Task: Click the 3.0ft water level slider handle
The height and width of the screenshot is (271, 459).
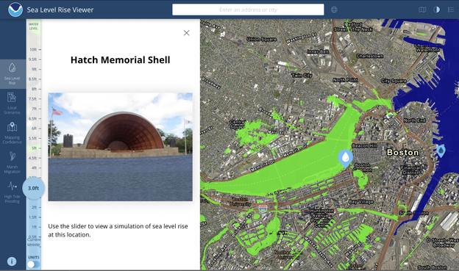Action: [x=33, y=188]
